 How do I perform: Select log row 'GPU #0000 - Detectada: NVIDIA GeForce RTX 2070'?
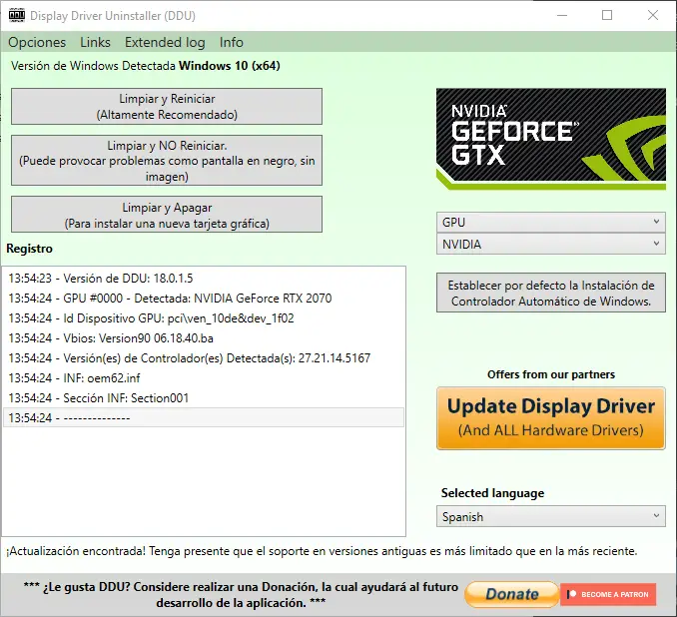tap(204, 299)
